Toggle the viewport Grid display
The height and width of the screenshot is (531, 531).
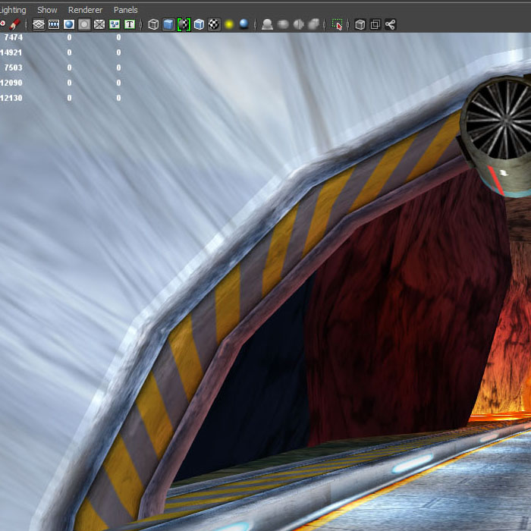(38, 24)
